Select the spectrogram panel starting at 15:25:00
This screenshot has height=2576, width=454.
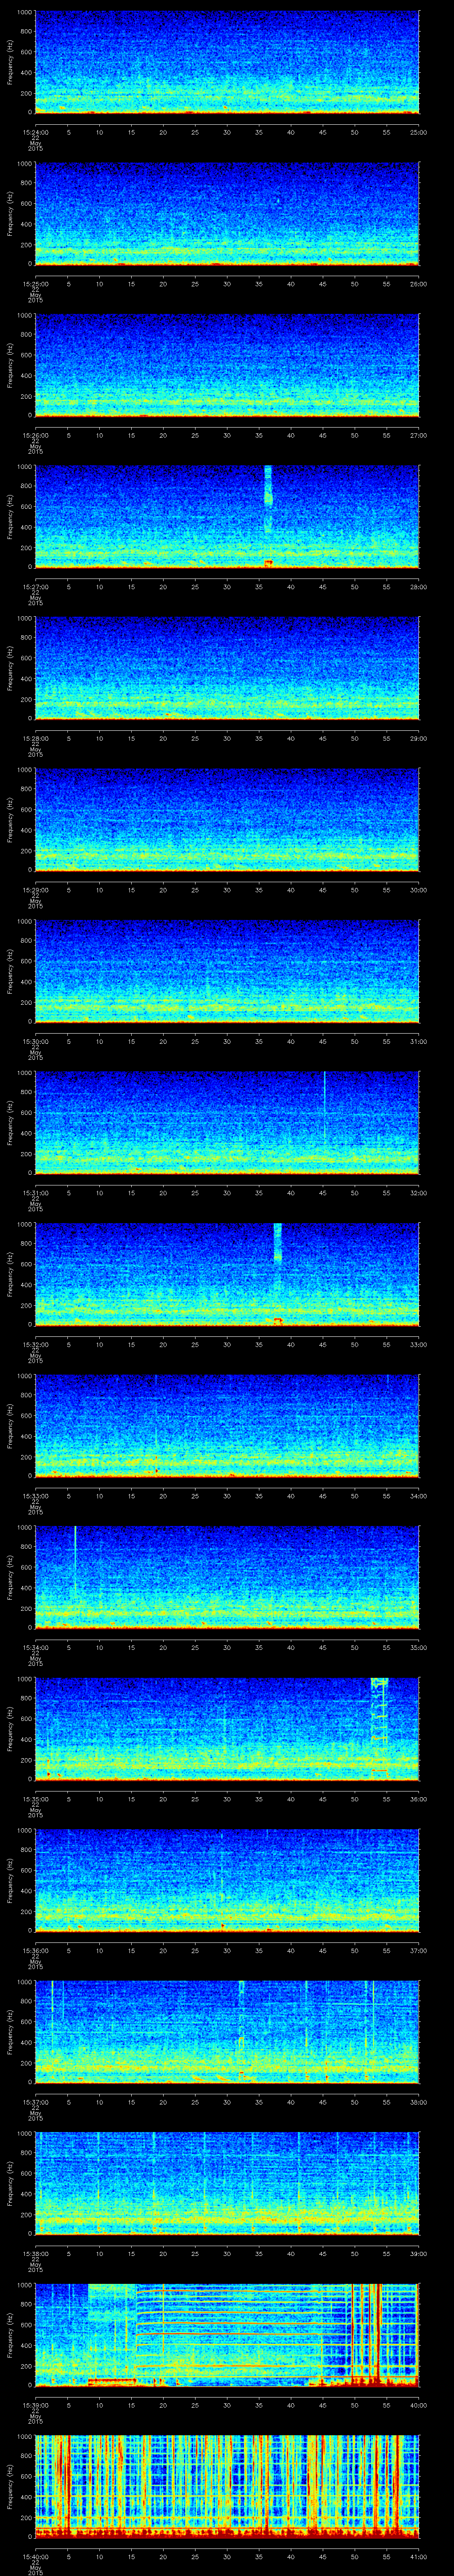(x=227, y=214)
